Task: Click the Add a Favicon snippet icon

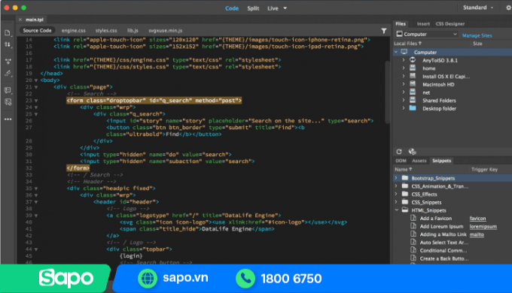Action: [x=413, y=218]
